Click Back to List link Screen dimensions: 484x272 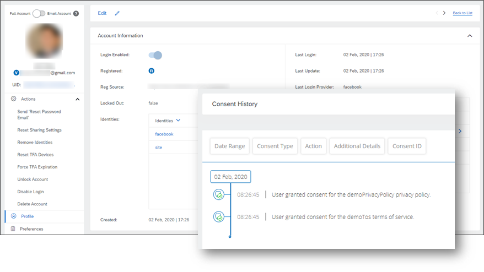pos(463,13)
